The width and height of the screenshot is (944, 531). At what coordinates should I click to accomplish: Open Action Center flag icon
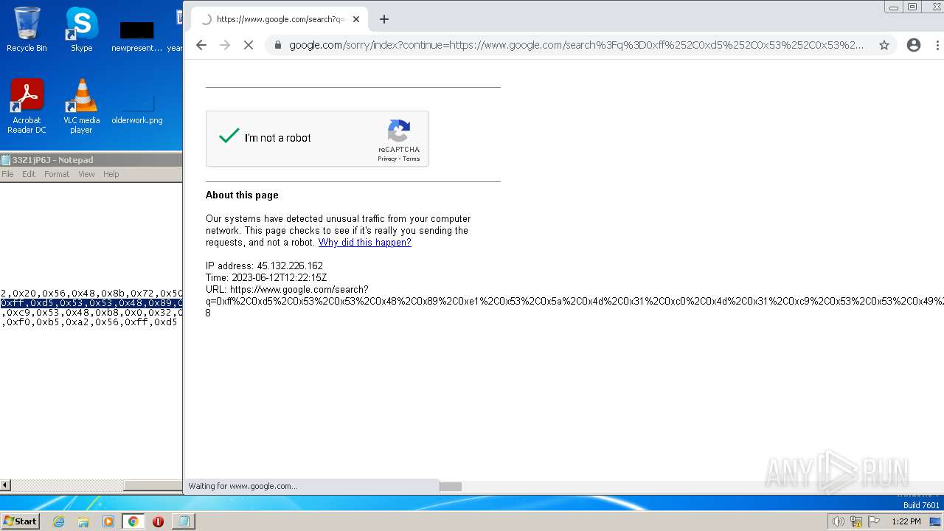coord(874,521)
